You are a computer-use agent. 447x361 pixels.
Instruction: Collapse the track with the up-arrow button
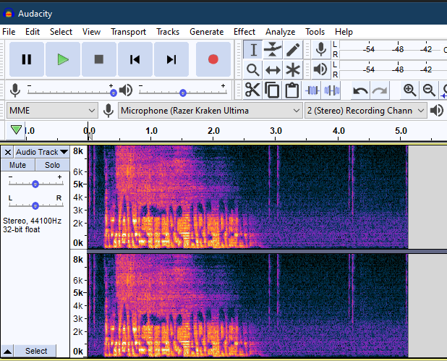[x=8, y=351]
